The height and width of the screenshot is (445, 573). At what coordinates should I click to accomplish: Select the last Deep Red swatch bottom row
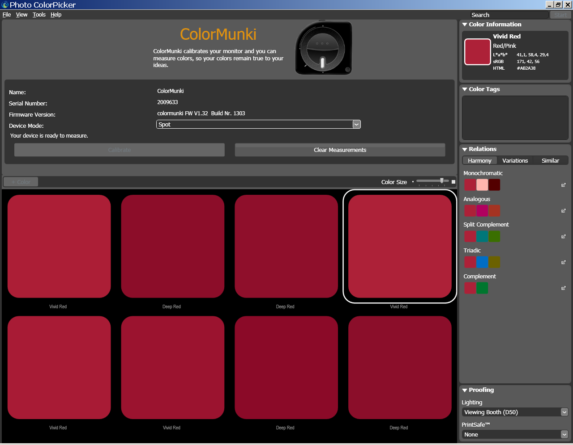400,368
